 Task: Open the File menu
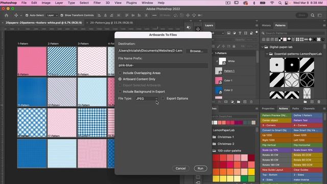point(24,3)
